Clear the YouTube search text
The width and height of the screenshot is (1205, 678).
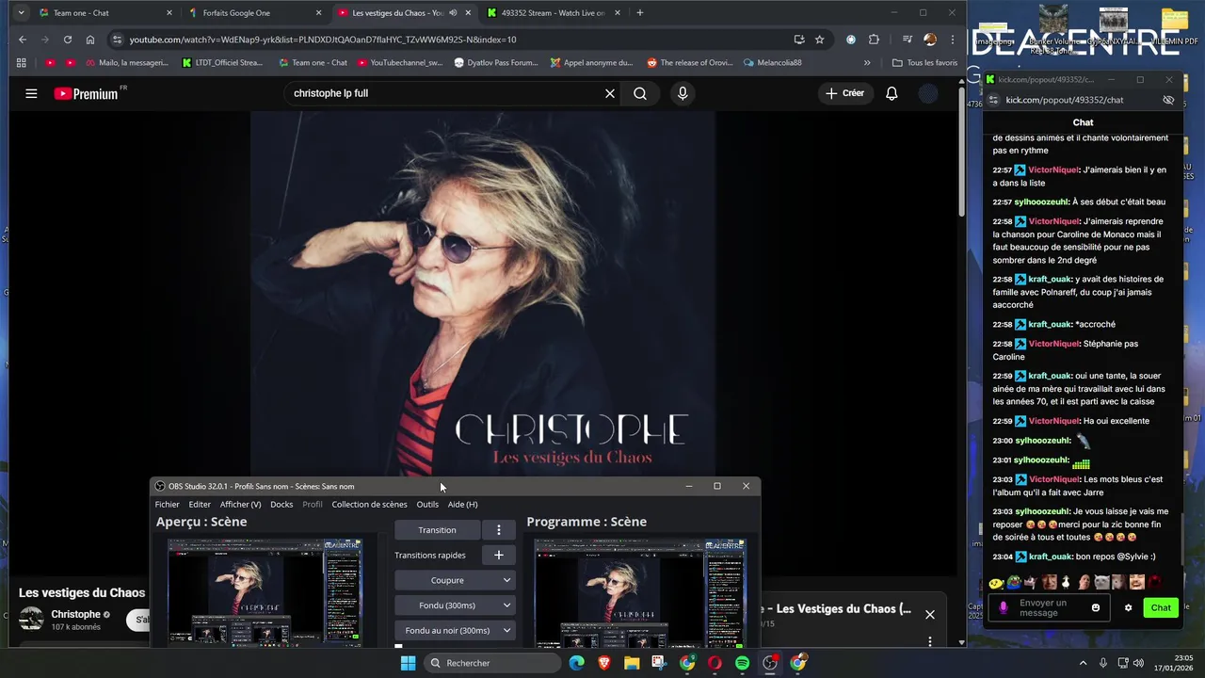609,93
